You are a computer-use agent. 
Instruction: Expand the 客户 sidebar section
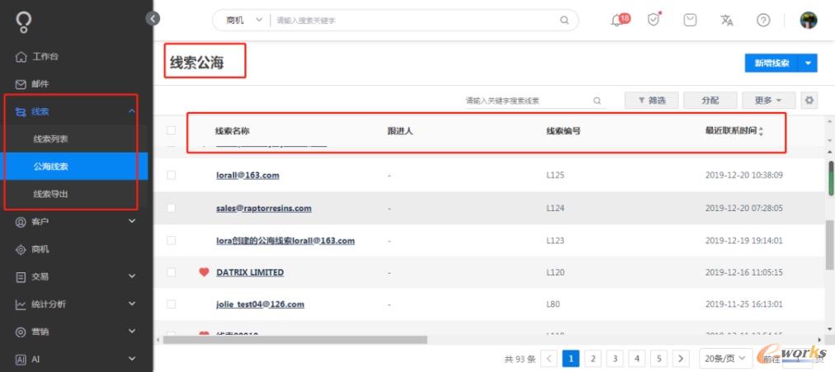point(132,221)
